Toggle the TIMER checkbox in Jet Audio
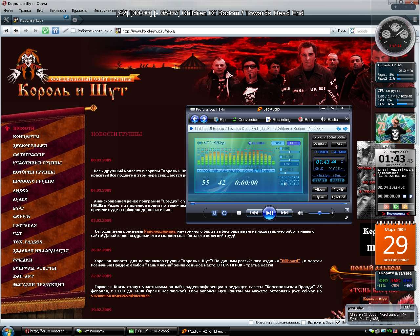Image resolution: width=420 pixels, height=336 pixels. 316,152
